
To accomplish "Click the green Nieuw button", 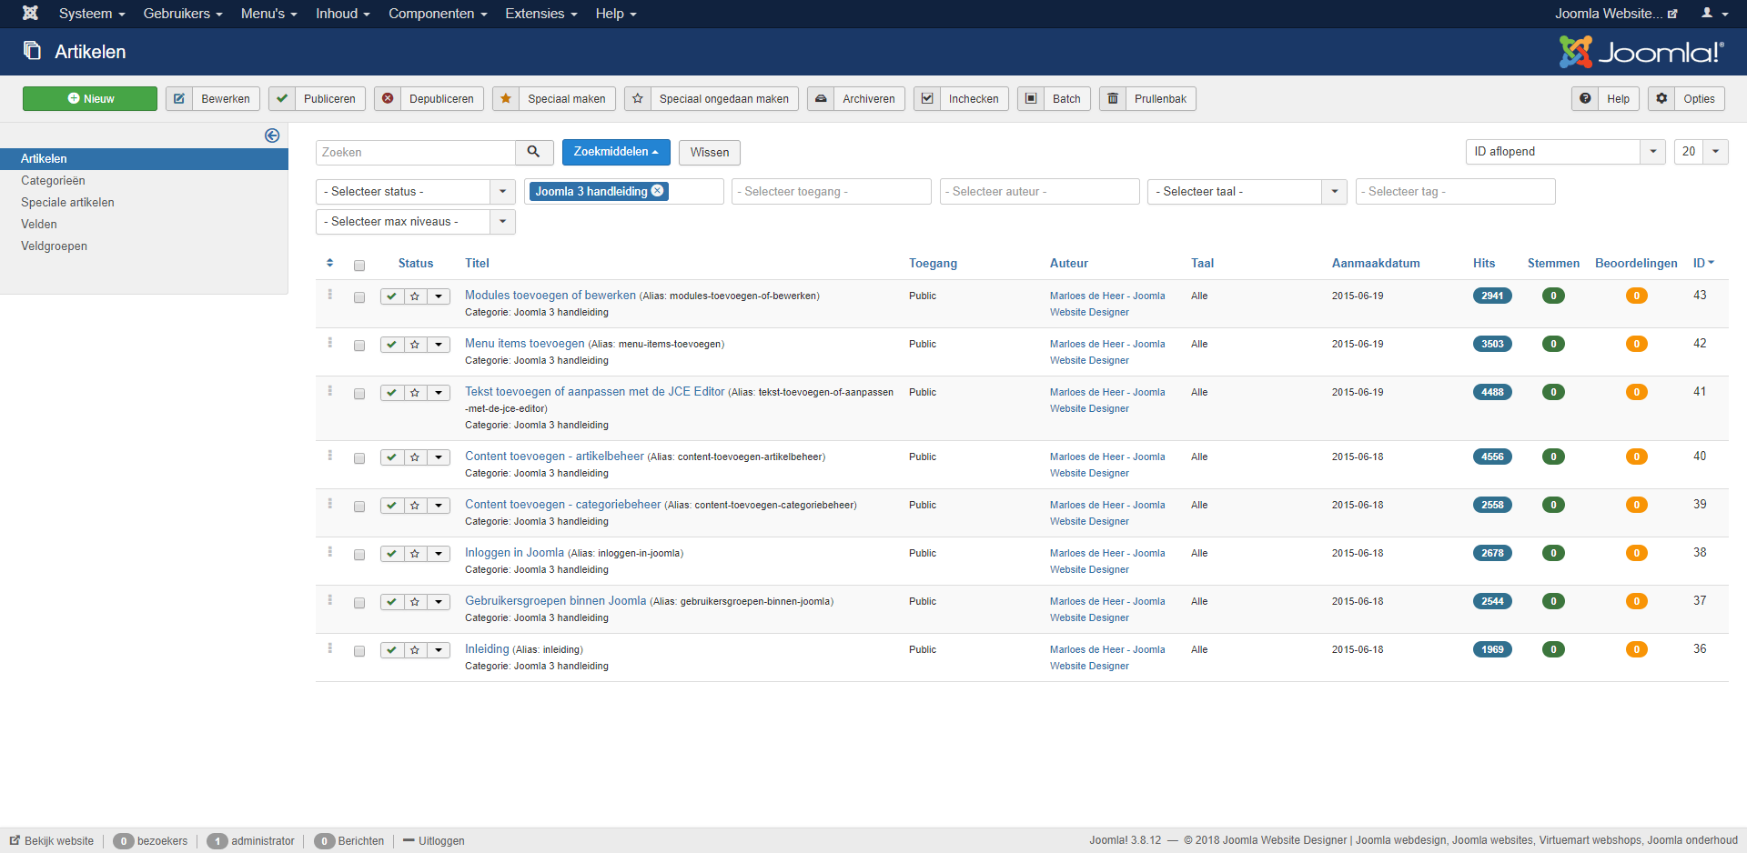I will pos(89,98).
